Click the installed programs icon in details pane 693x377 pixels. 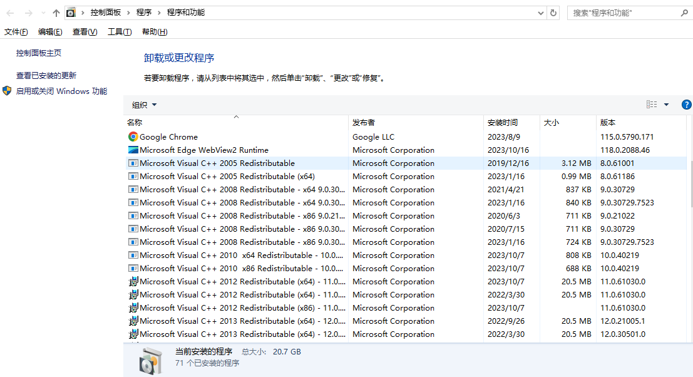(x=151, y=361)
